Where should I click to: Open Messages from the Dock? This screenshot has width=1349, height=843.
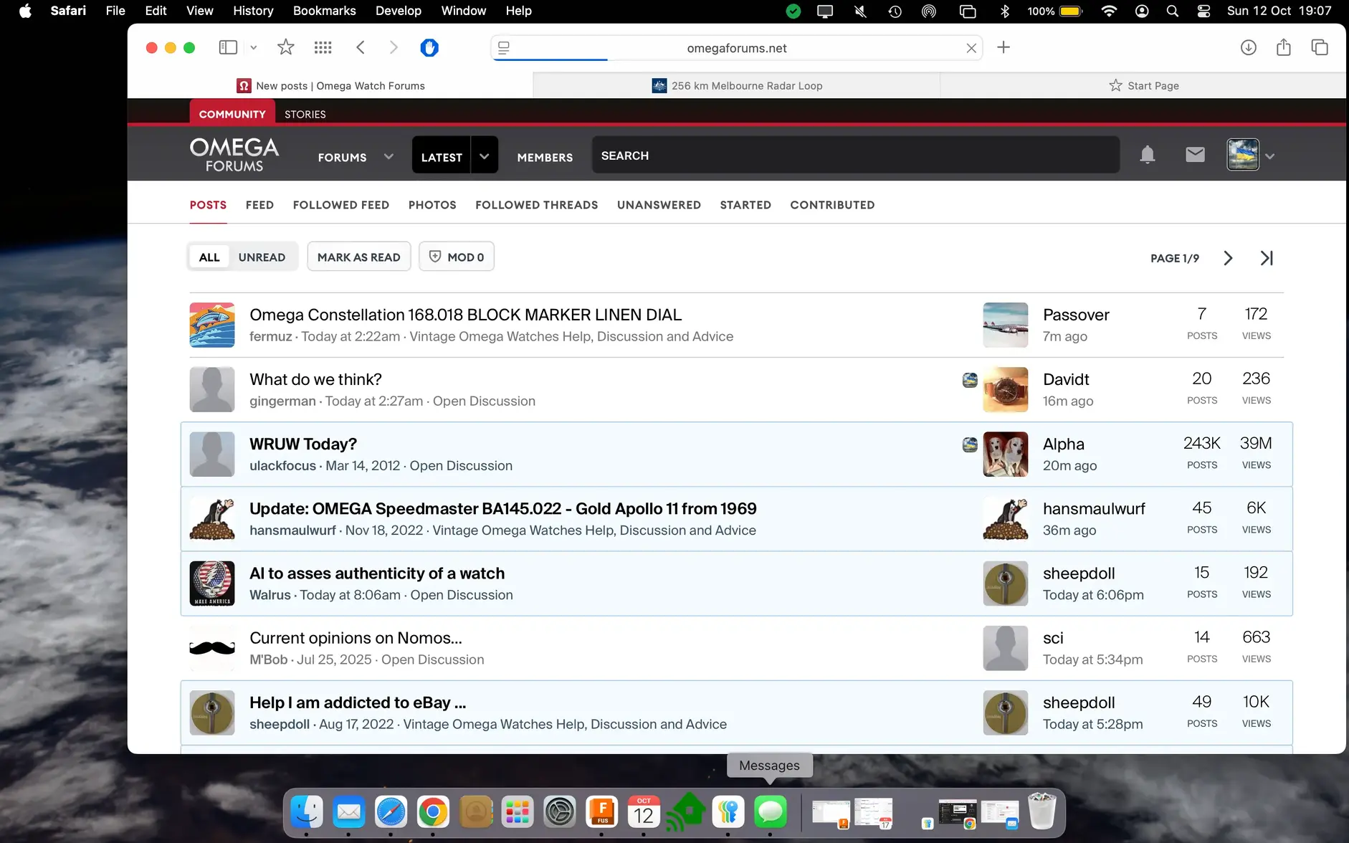pyautogui.click(x=770, y=811)
